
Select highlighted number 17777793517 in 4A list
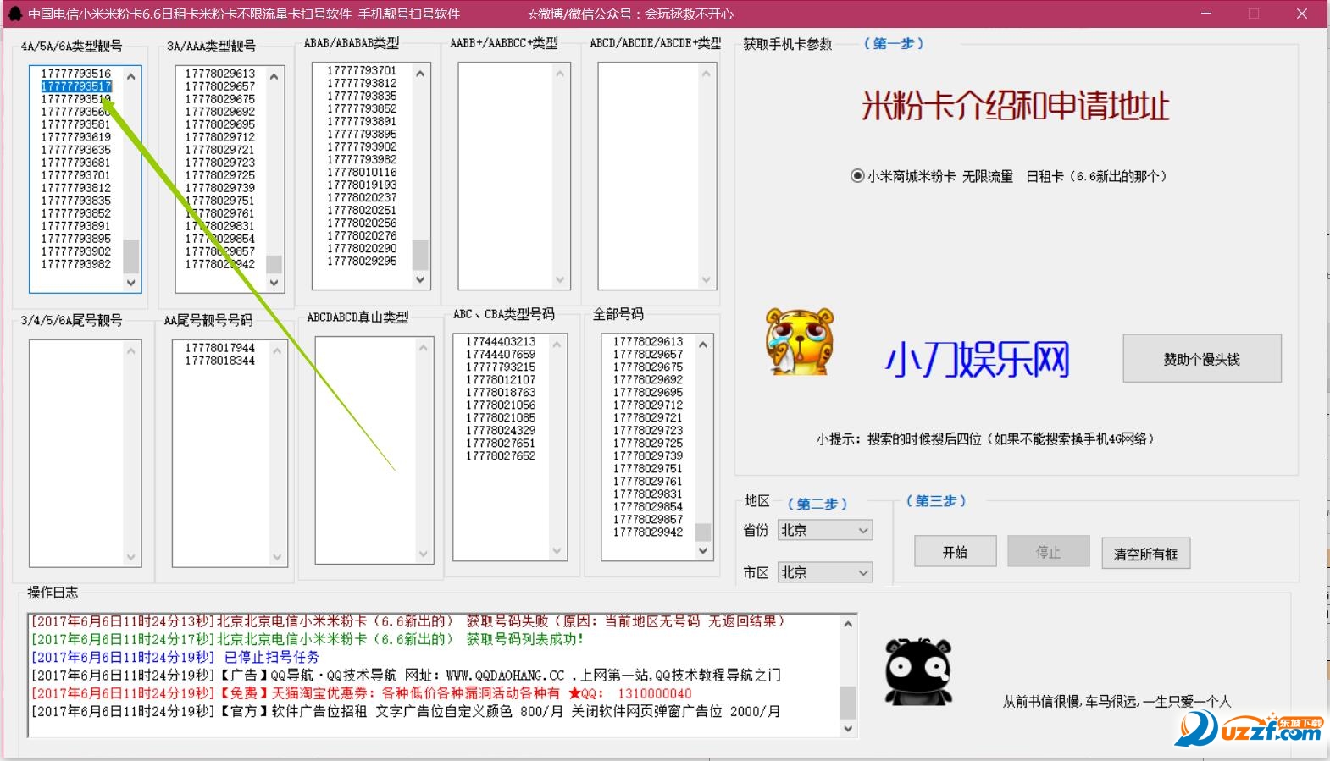pos(76,86)
